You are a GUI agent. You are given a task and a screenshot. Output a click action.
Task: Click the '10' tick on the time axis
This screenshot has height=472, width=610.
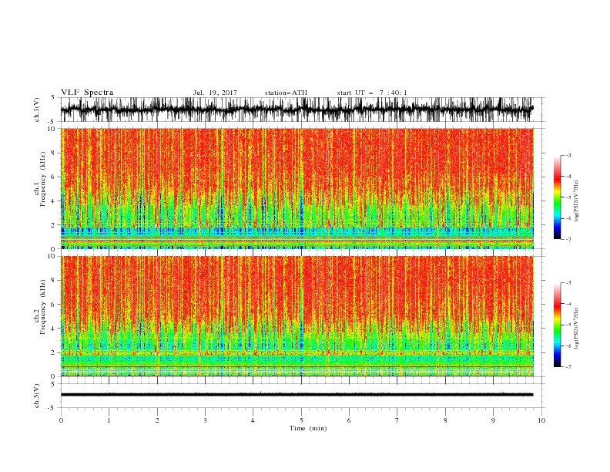(x=541, y=420)
